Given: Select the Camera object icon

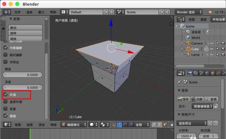Looking at the screenshot, I should coord(188,43).
